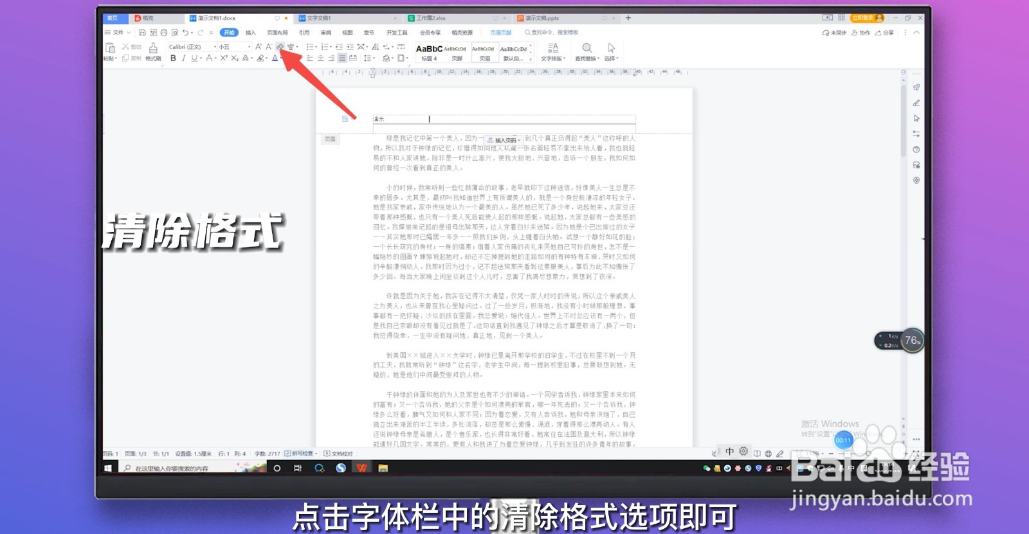Open 插入页码 insert page number dropdown
The image size is (1029, 534).
coord(504,140)
